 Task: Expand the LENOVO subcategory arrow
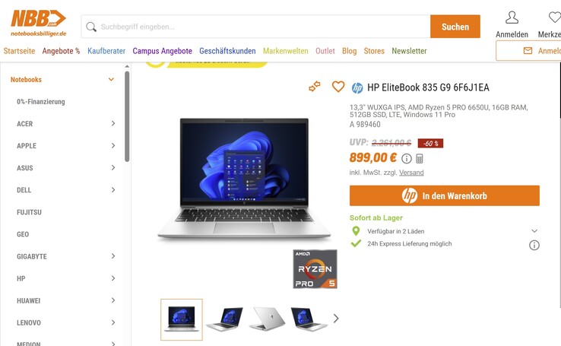pos(113,322)
